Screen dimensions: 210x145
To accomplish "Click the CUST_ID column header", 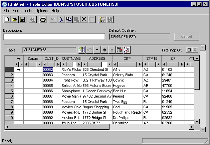I will tap(51, 58).
